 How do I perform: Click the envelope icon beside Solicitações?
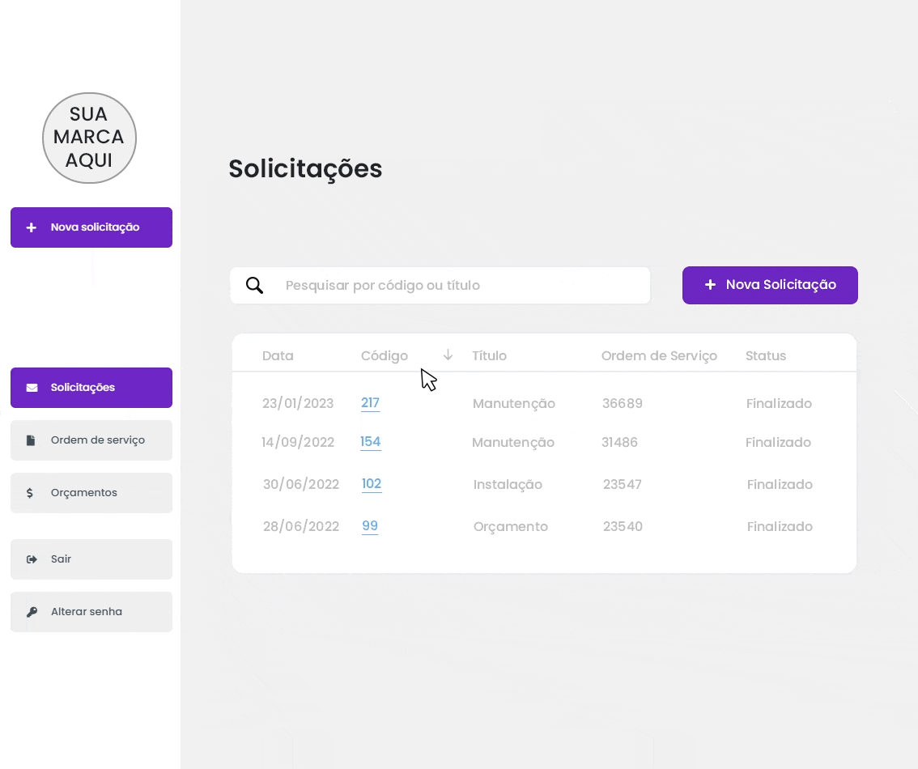(32, 388)
